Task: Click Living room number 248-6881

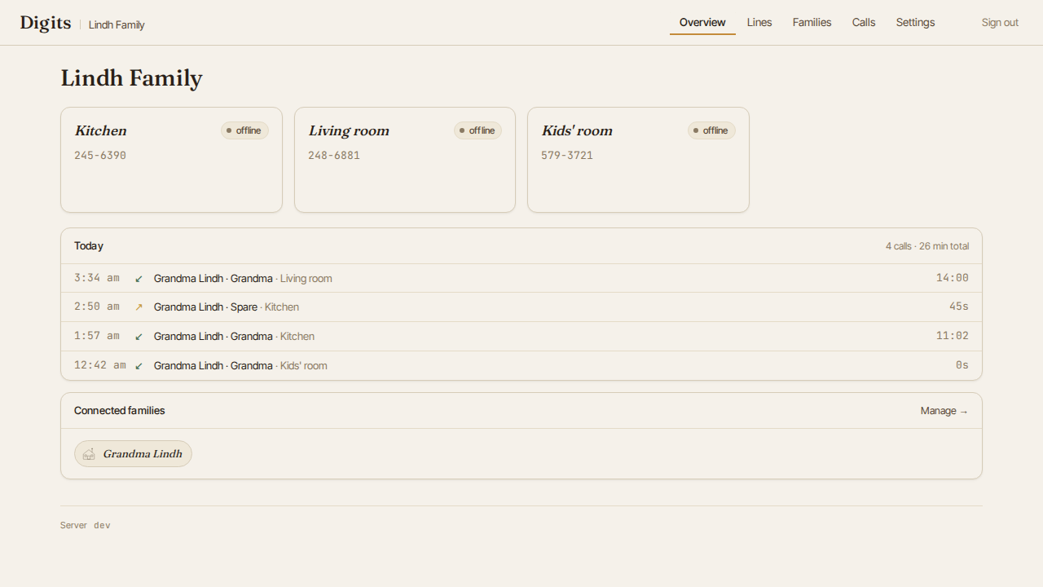Action: pyautogui.click(x=334, y=156)
